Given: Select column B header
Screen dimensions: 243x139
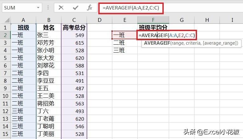Looking at the screenshot, I should pyautogui.click(x=49, y=20).
